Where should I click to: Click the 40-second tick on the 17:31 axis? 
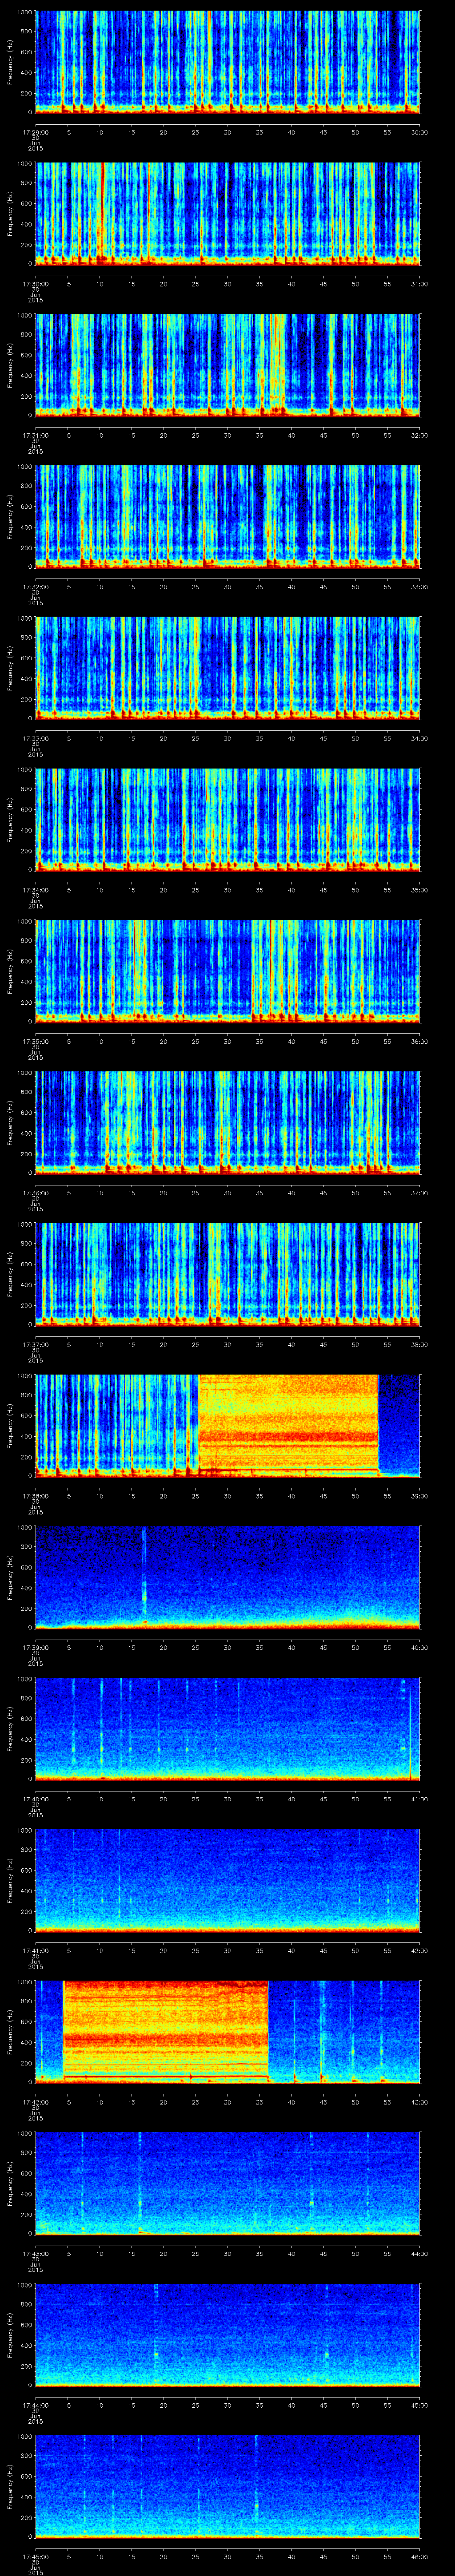point(291,434)
